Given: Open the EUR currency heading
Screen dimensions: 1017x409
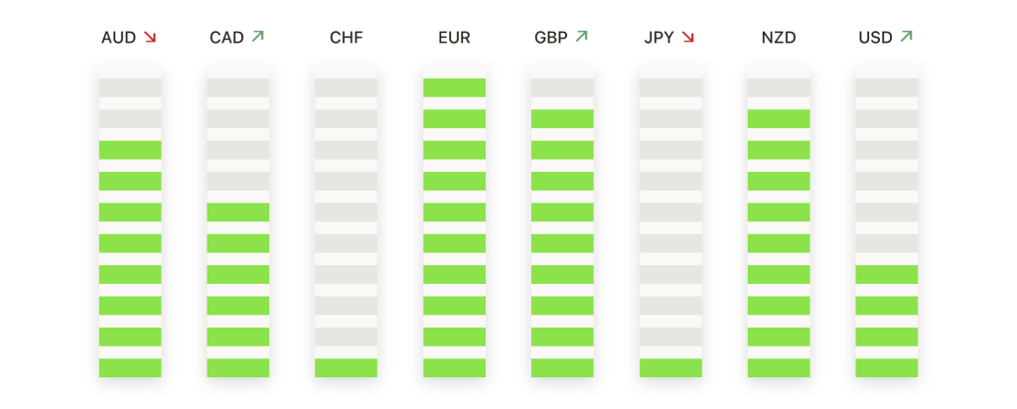Looking at the screenshot, I should click(x=454, y=39).
